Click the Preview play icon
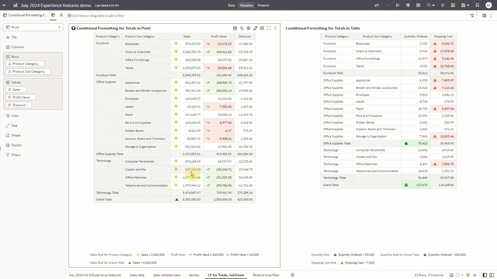This screenshot has width=497, height=279. [x=398, y=5]
